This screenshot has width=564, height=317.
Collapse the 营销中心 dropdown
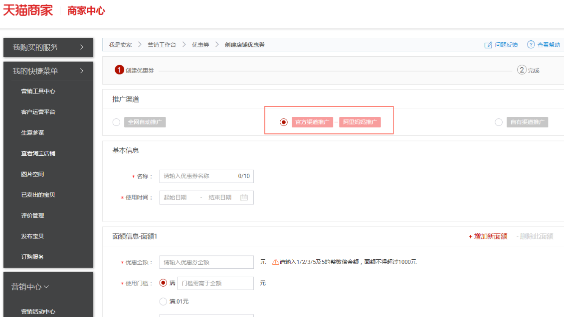point(30,287)
